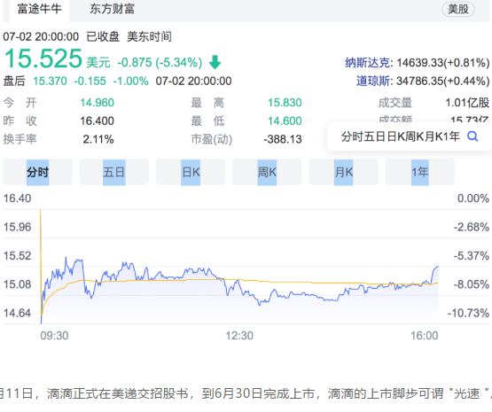The height and width of the screenshot is (412, 492).
Task: Select the 日K chart period
Action: click(x=191, y=172)
